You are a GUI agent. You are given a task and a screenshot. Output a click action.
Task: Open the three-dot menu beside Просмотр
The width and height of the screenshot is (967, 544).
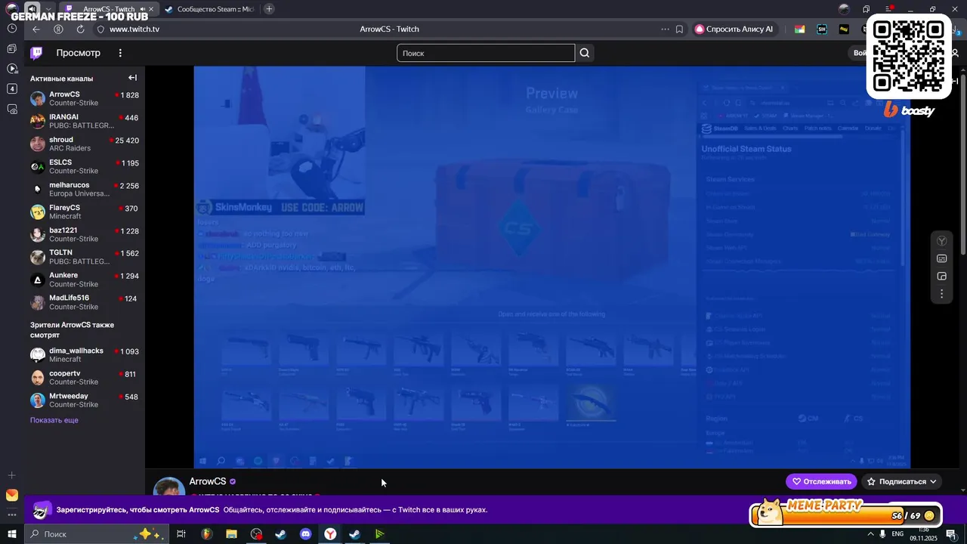[120, 53]
